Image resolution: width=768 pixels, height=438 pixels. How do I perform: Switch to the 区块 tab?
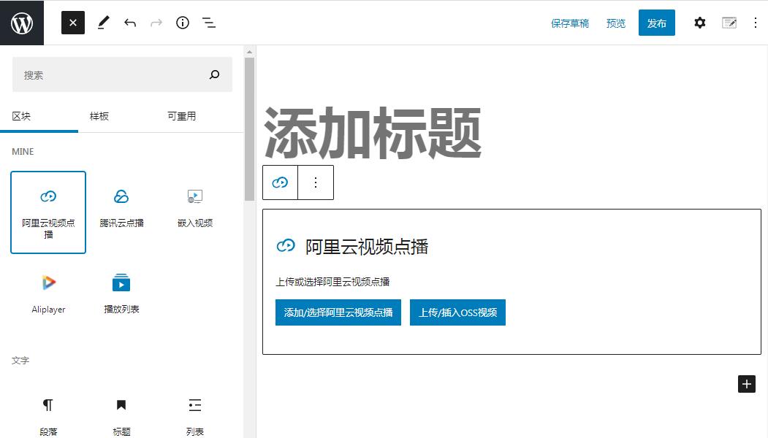(39, 117)
